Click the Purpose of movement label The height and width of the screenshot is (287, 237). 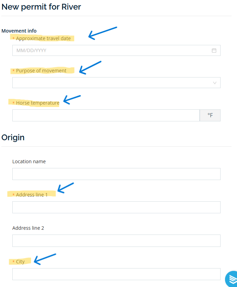click(x=41, y=71)
